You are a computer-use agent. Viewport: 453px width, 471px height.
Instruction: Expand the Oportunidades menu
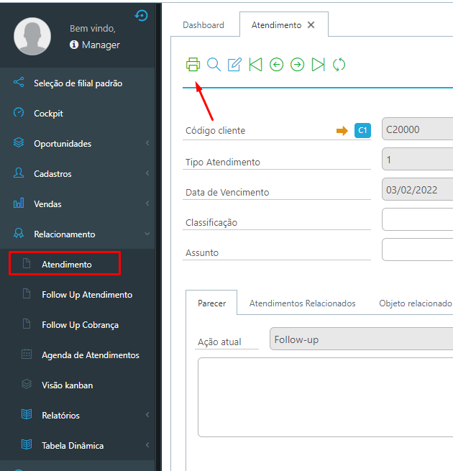(x=78, y=144)
